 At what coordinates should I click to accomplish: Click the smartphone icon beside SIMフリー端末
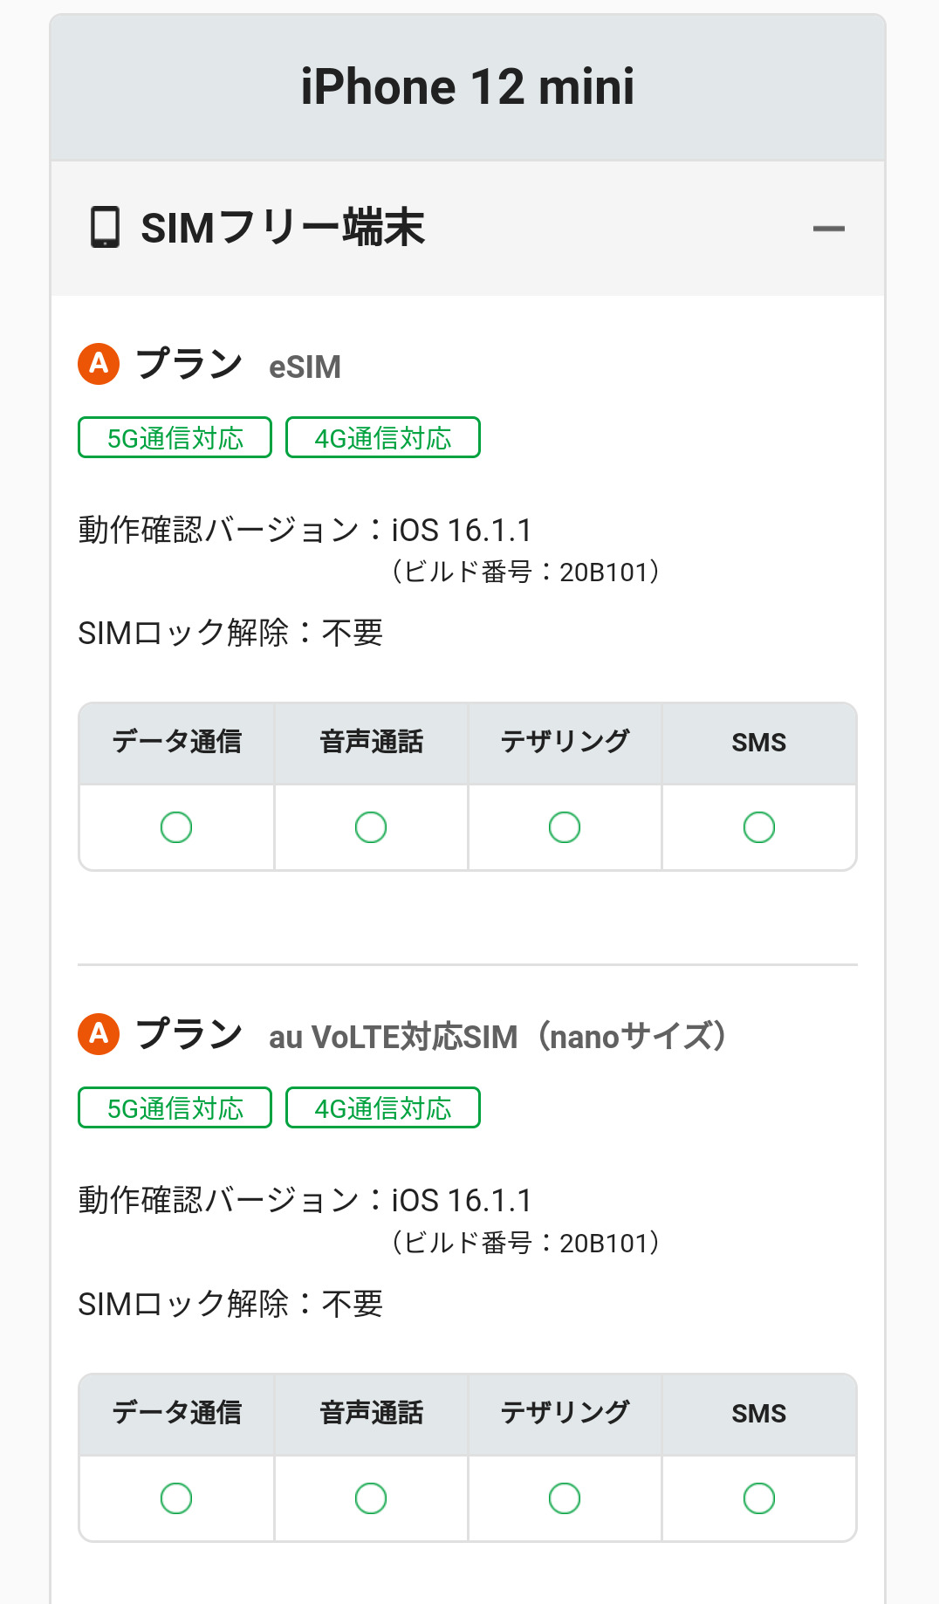(105, 227)
